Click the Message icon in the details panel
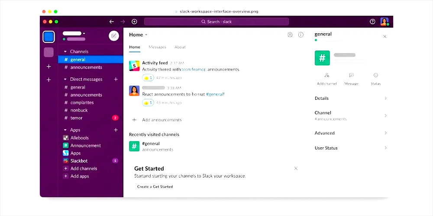The width and height of the screenshot is (433, 216). (351, 75)
